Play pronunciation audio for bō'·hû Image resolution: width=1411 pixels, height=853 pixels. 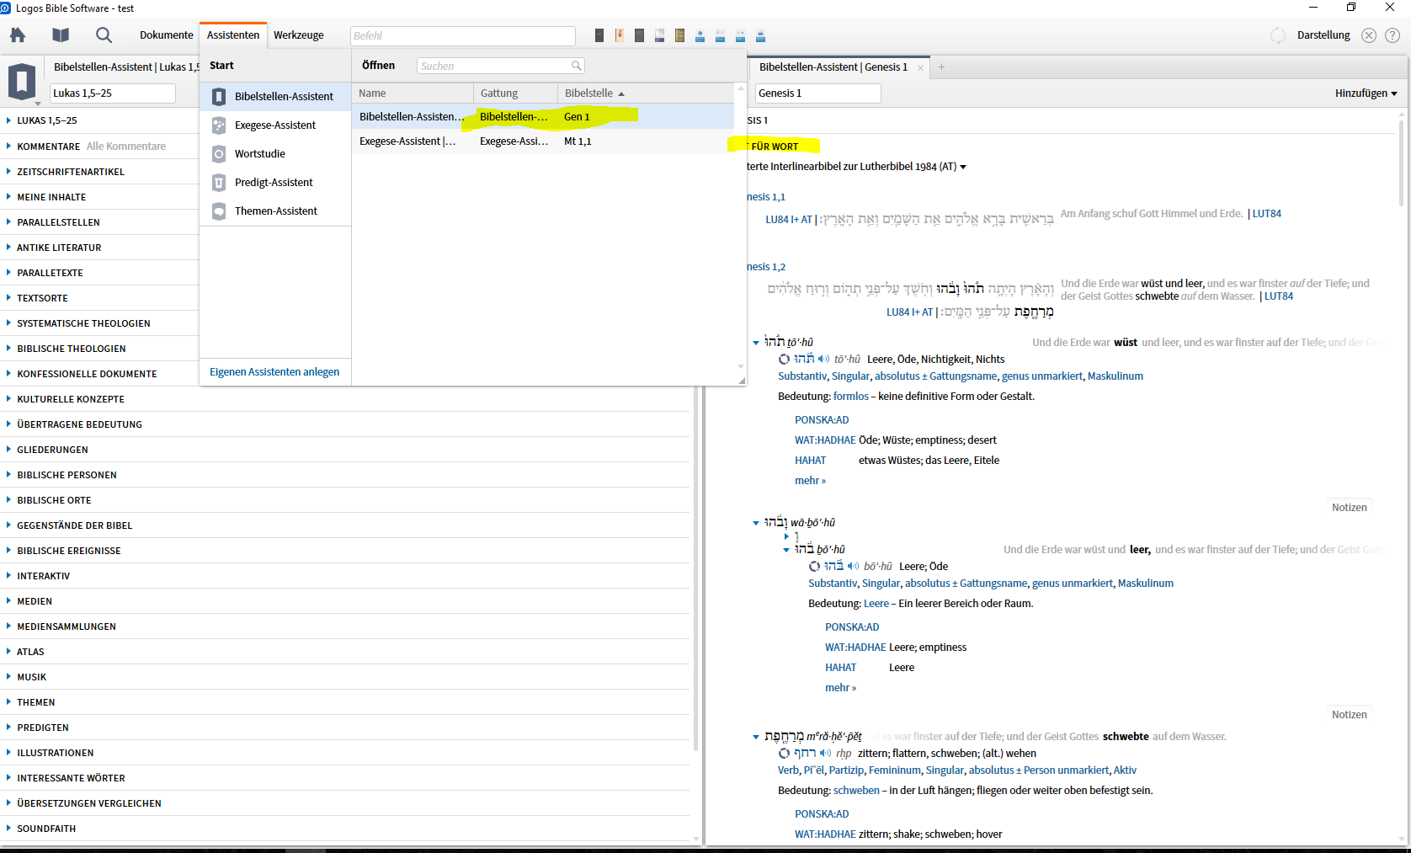pos(853,566)
